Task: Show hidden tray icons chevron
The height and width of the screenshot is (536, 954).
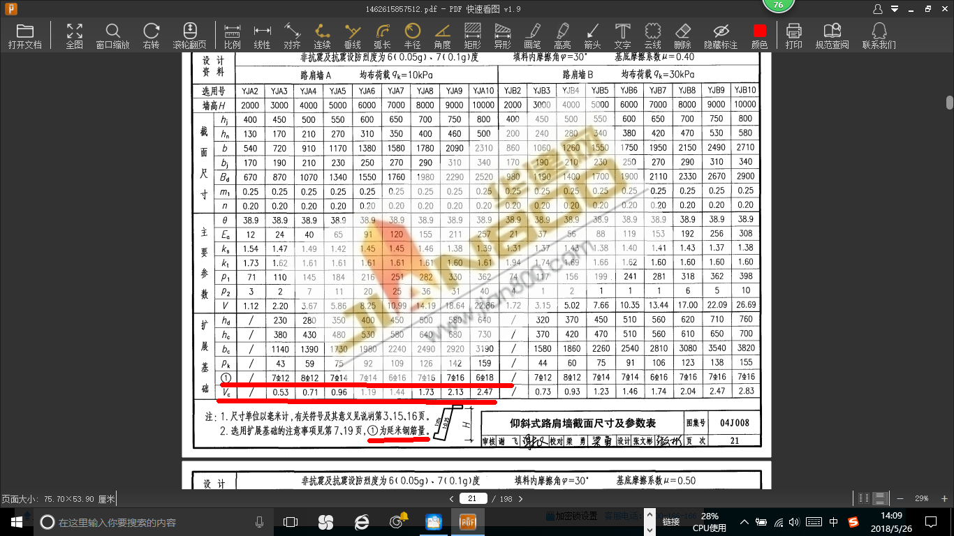Action: pos(744,521)
